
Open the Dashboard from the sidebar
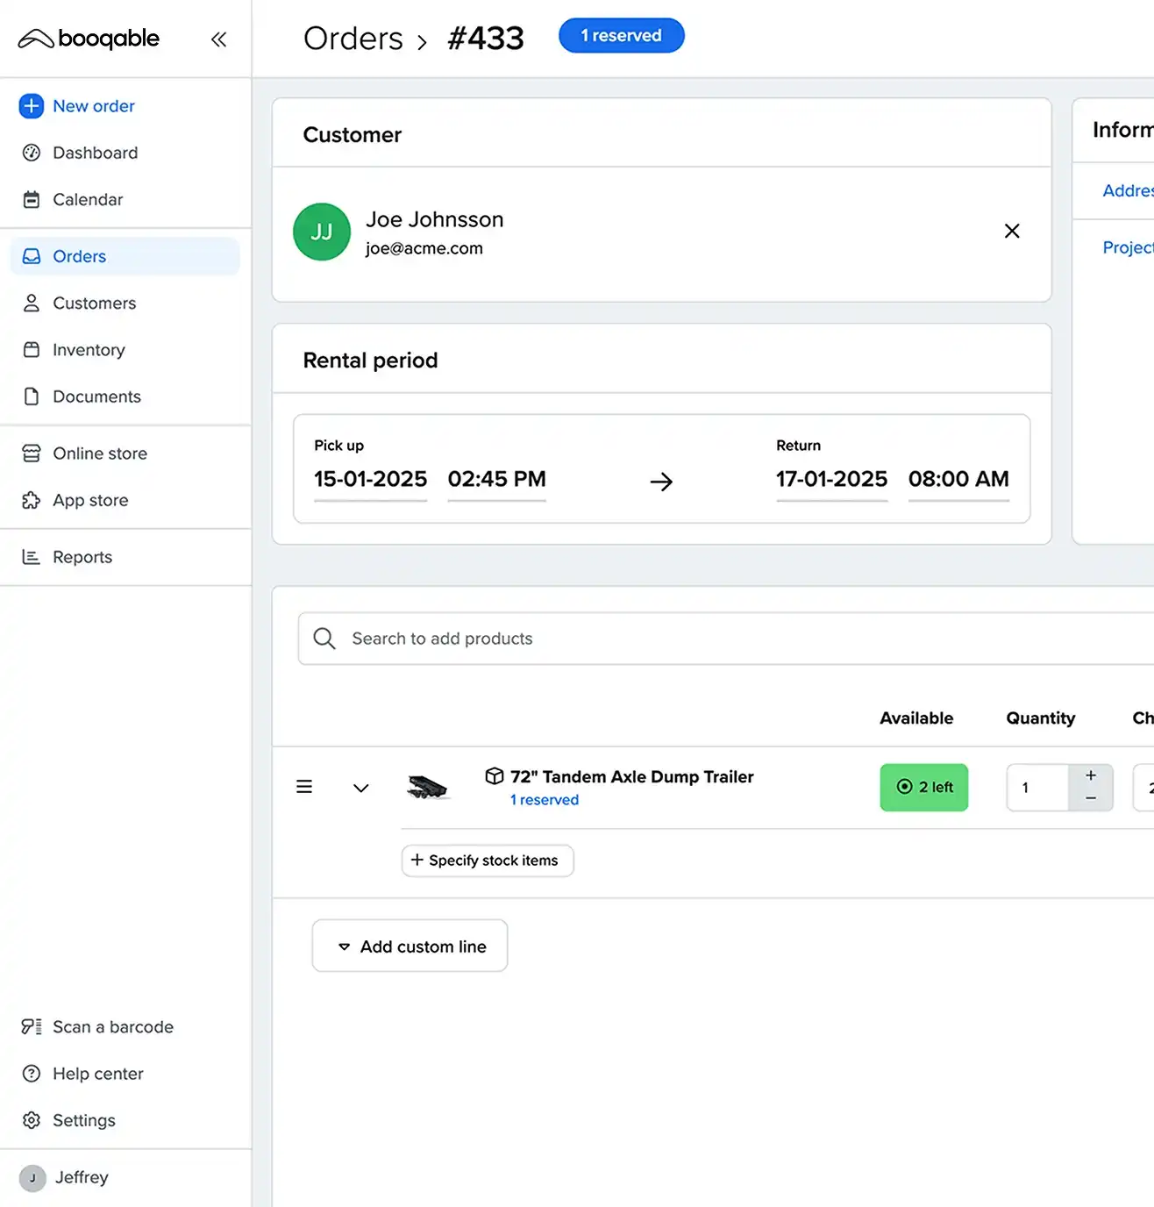(x=95, y=153)
